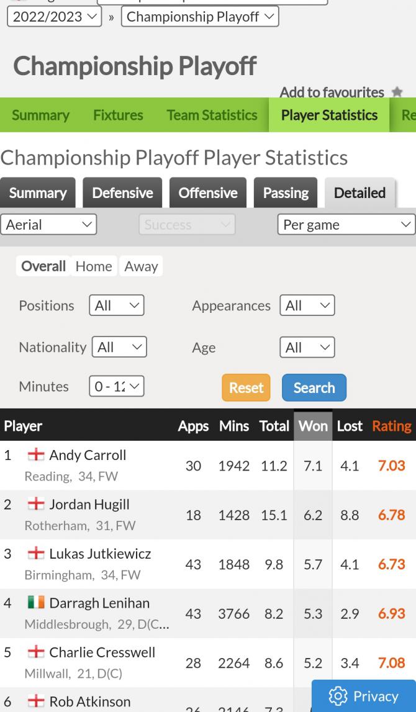Click the Ireland flag beside Darragh Lenihan
The width and height of the screenshot is (416, 712).
[36, 603]
